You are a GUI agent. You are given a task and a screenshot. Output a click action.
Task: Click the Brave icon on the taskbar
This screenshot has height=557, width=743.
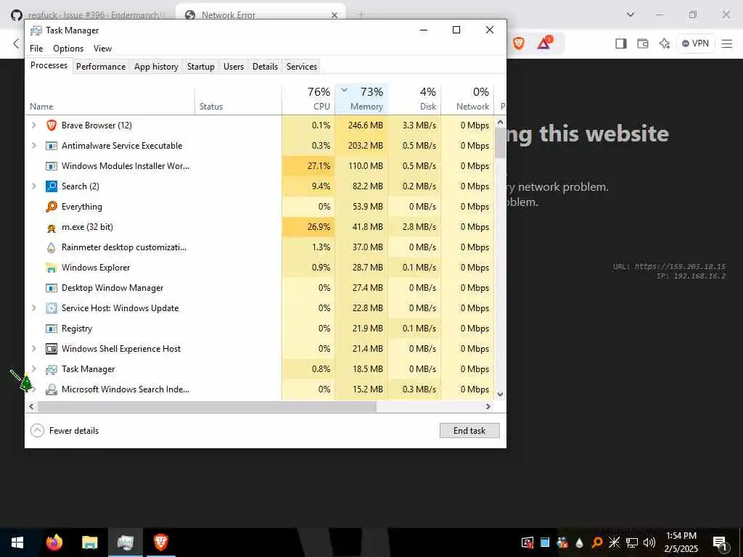160,542
